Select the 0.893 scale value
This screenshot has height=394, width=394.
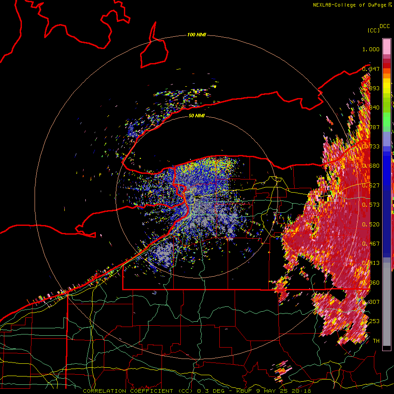pyautogui.click(x=371, y=88)
